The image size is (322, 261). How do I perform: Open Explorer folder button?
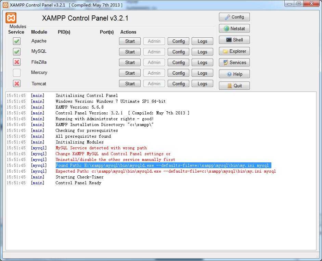tap(234, 51)
